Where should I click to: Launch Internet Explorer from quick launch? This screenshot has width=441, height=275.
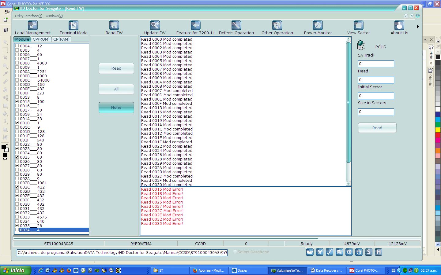[x=41, y=270]
